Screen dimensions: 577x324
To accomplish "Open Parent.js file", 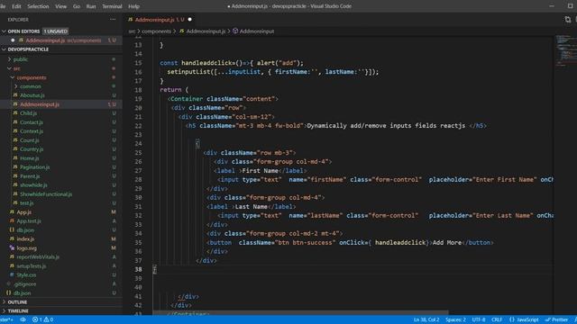I will [30, 176].
